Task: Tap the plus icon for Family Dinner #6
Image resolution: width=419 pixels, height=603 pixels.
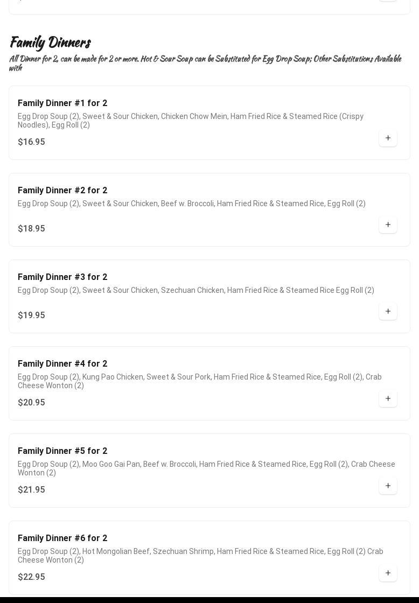Action: pyautogui.click(x=388, y=573)
